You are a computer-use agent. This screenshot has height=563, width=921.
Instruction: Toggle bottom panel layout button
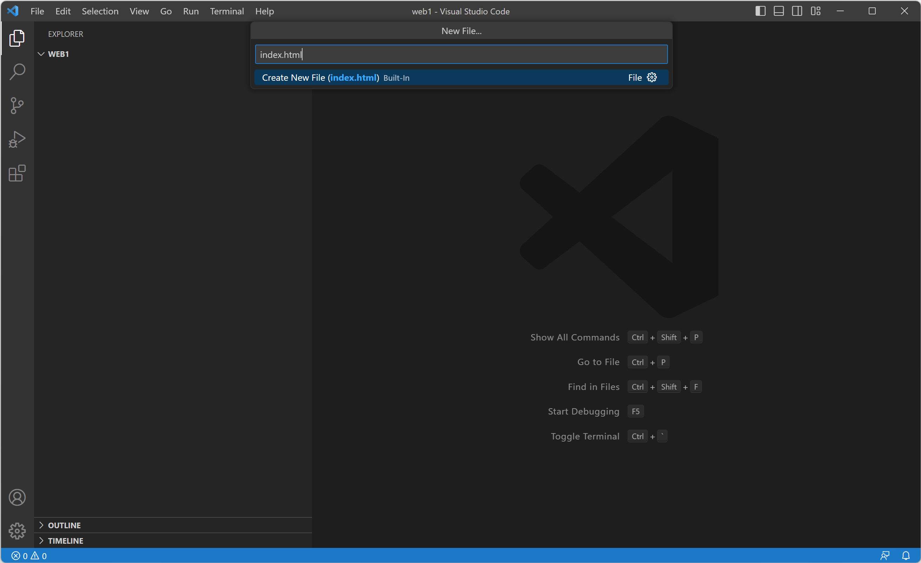pos(778,11)
